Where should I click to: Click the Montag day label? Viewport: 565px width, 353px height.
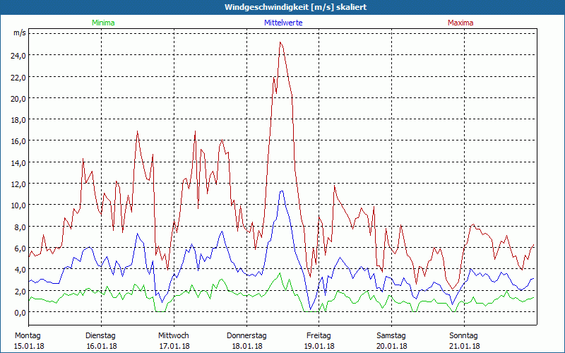pyautogui.click(x=28, y=336)
